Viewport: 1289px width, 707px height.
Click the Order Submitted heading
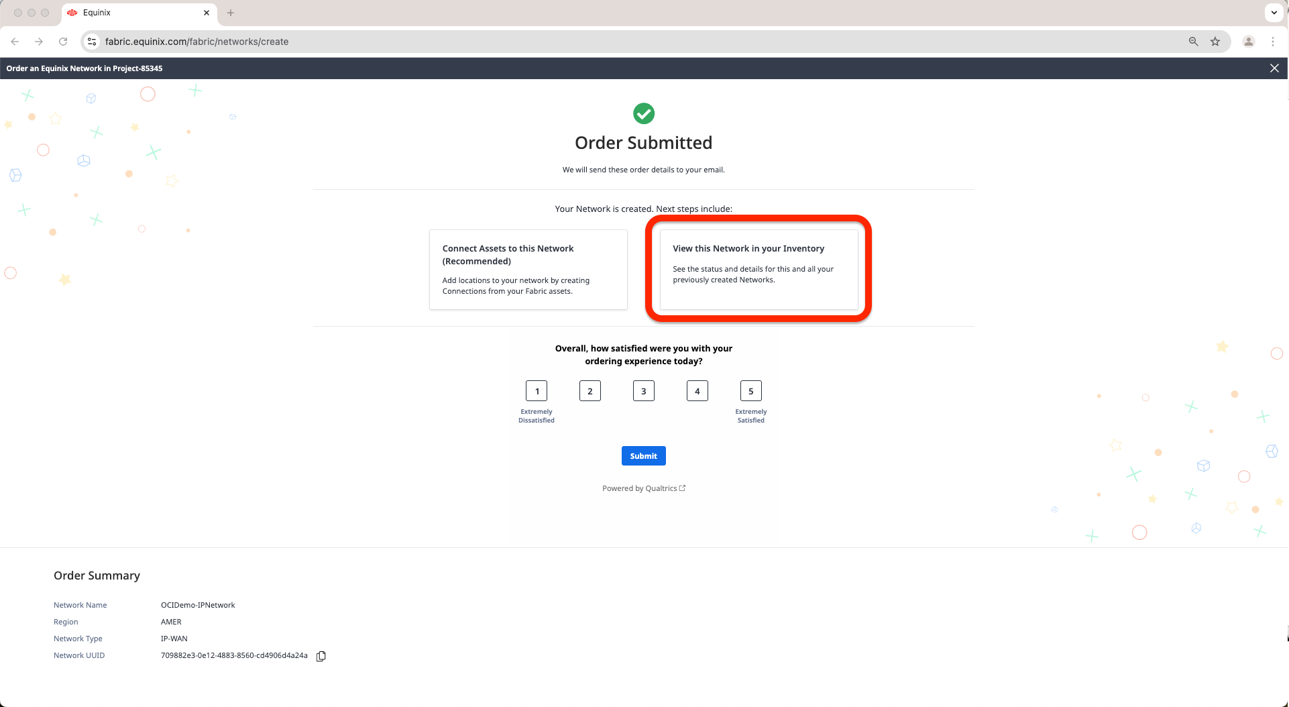(x=644, y=143)
